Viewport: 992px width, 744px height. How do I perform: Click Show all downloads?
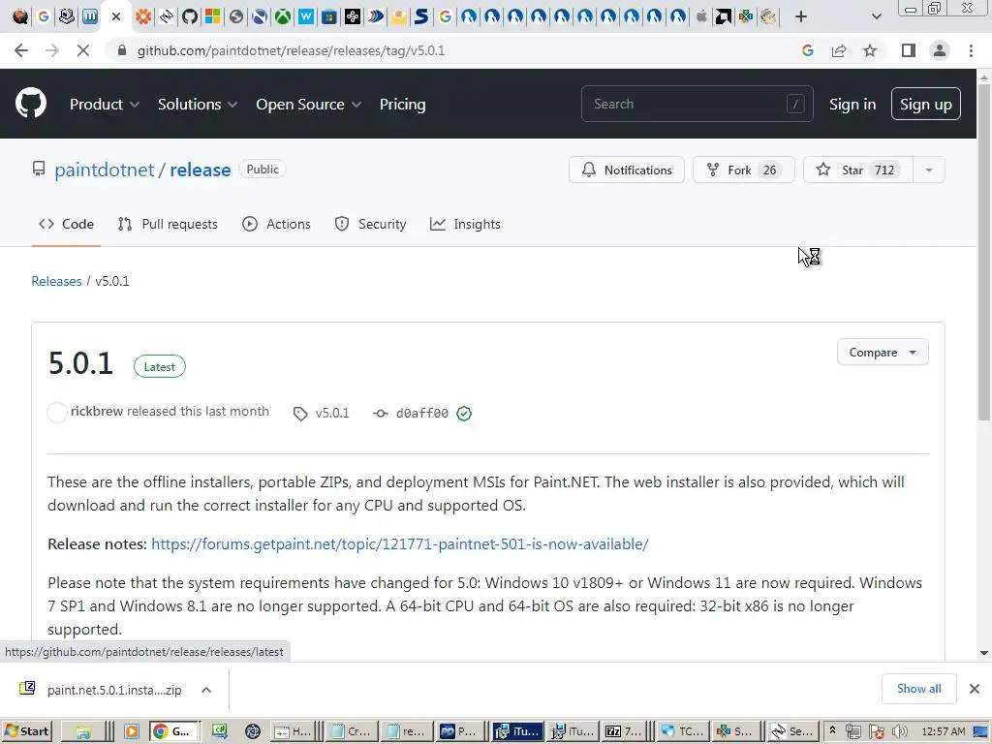[918, 689]
